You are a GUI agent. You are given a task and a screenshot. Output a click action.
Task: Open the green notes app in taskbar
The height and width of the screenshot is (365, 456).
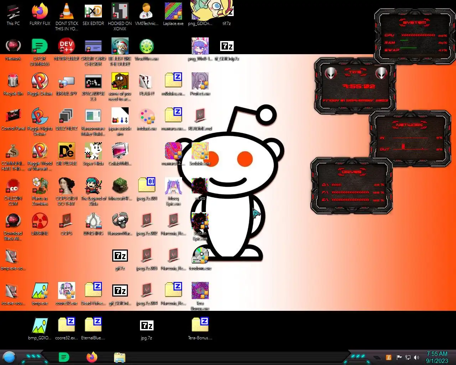pos(64,357)
